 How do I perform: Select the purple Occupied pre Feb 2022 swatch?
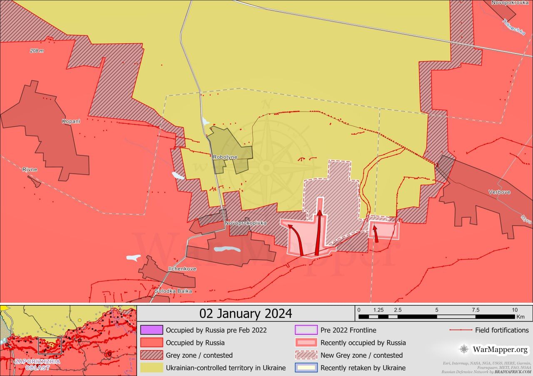(x=151, y=330)
